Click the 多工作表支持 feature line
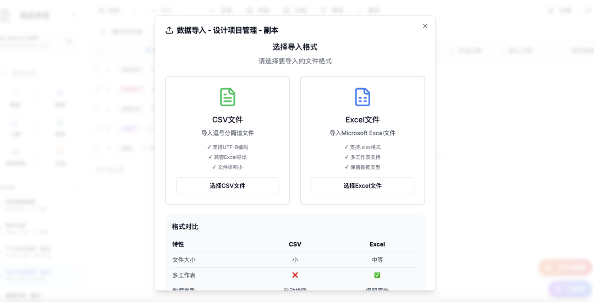 click(362, 157)
